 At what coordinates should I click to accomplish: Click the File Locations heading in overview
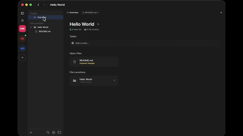(x=77, y=72)
